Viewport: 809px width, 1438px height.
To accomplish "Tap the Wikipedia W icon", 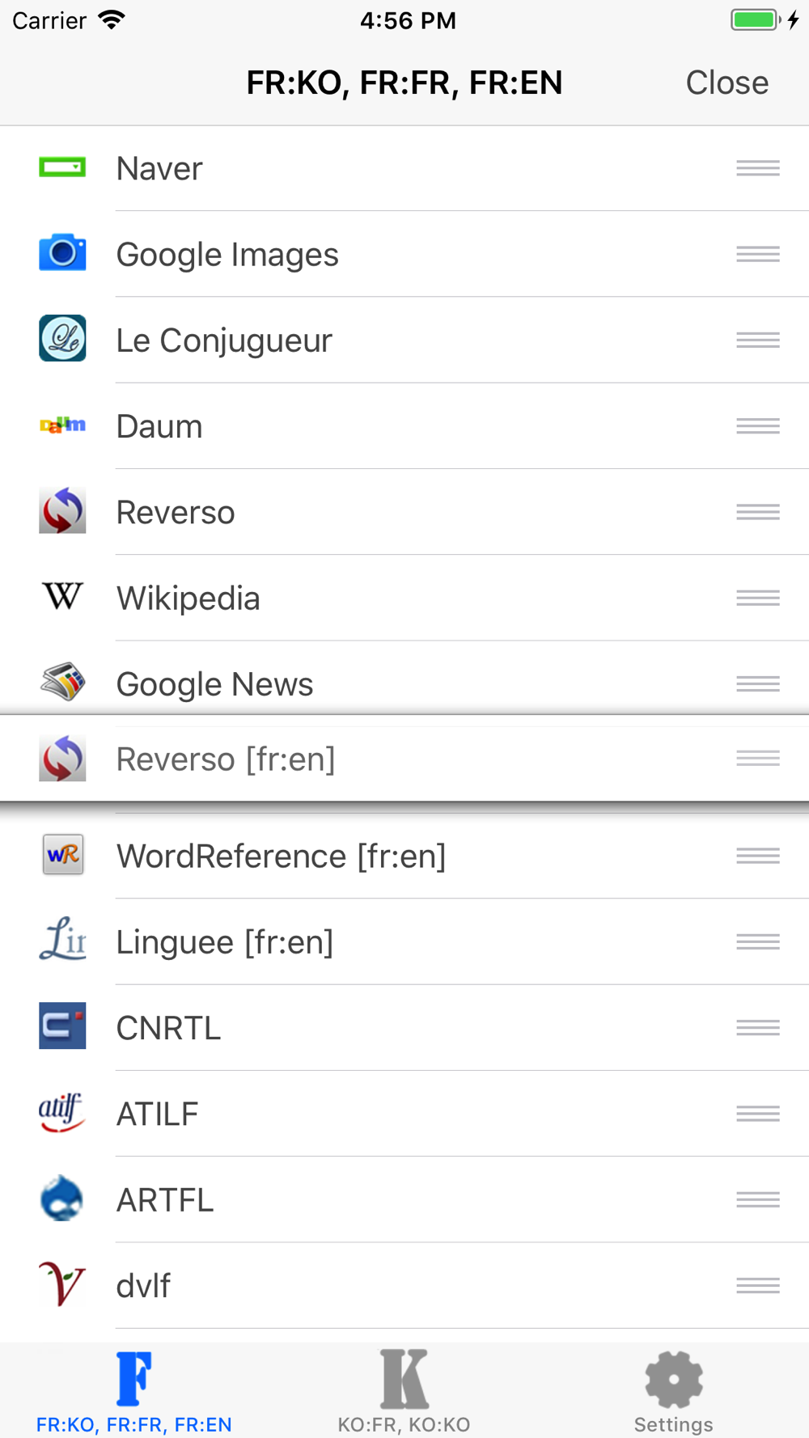I will click(62, 597).
